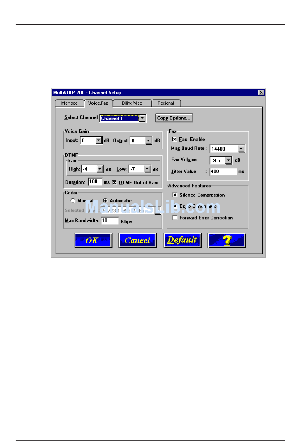Close the Channel Setup dialog
This screenshot has width=301, height=448.
(x=261, y=93)
